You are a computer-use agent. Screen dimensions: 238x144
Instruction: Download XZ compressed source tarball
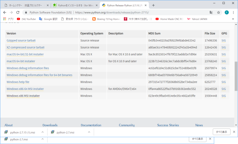[x=25, y=47]
